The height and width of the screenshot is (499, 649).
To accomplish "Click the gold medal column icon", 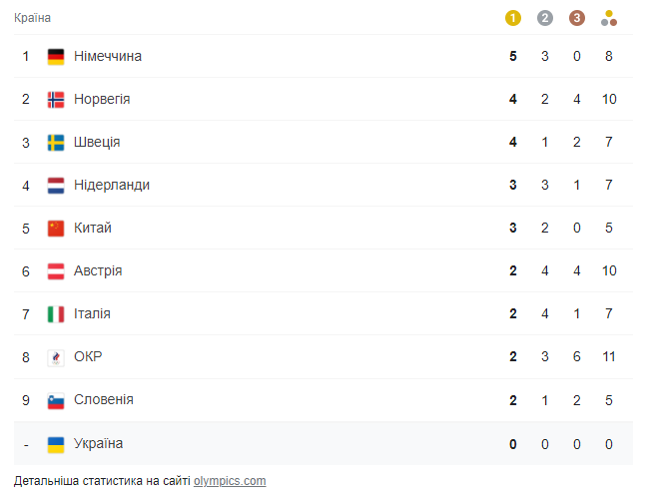I will click(513, 18).
